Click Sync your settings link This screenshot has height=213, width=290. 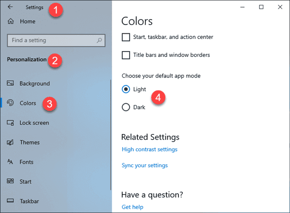(x=145, y=165)
